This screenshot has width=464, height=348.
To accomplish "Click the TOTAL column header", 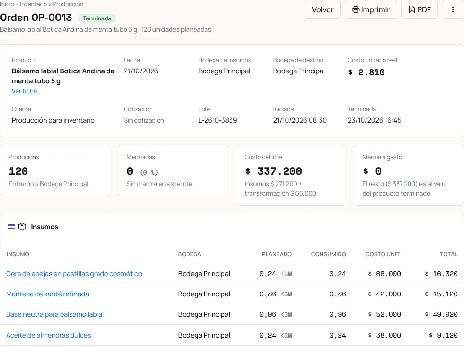I will tap(449, 254).
